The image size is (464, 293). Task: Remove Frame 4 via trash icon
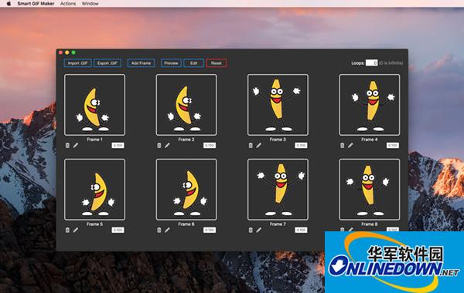click(343, 145)
